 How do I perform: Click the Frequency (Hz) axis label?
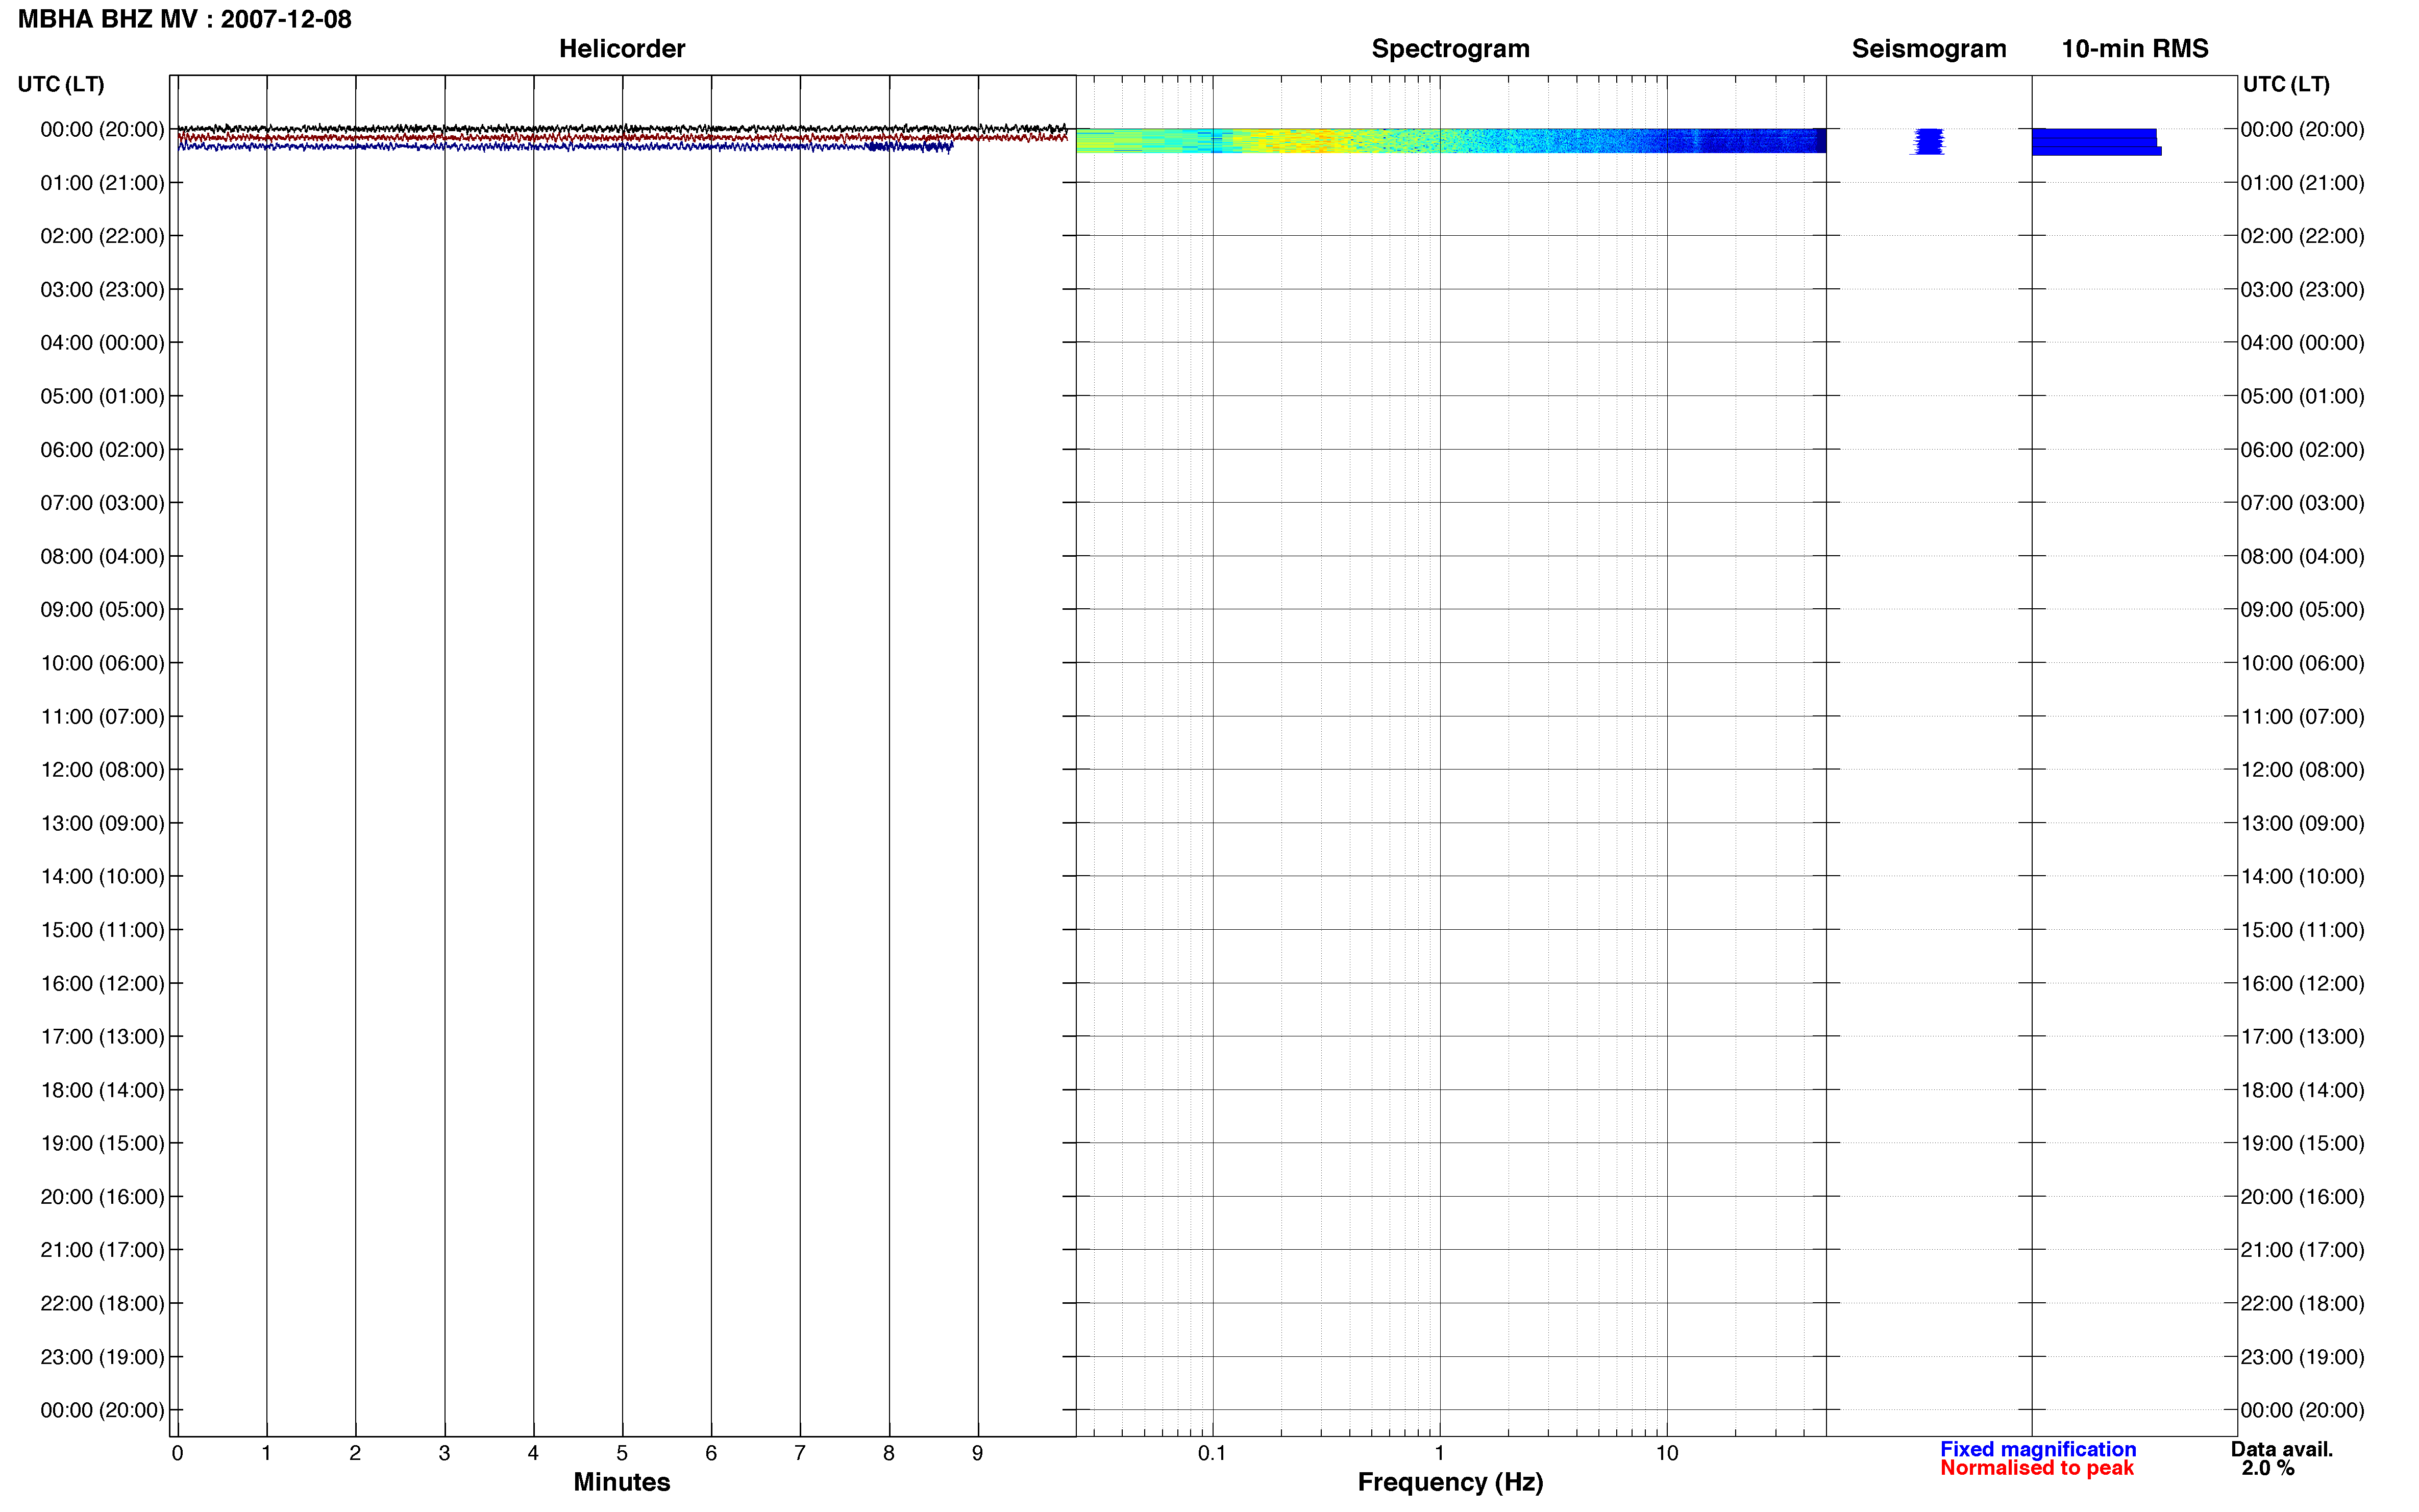(1450, 1482)
